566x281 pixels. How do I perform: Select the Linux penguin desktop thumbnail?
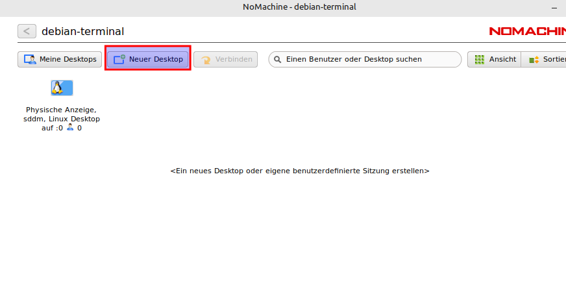62,88
